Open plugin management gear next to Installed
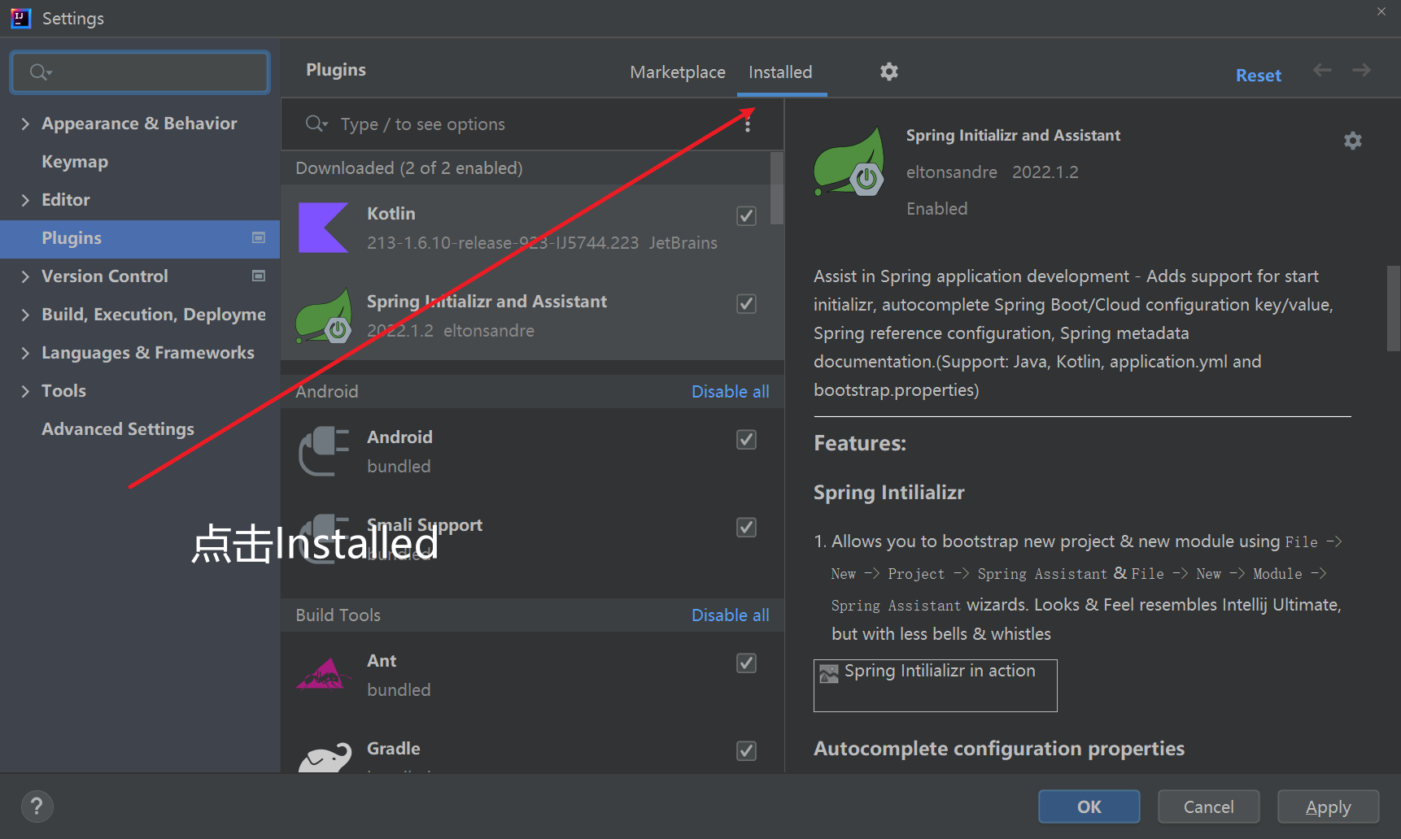Viewport: 1401px width, 839px height. [889, 72]
